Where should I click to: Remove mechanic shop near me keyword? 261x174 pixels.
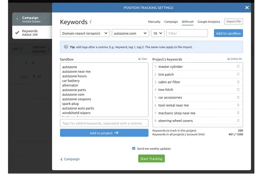pos(238,113)
